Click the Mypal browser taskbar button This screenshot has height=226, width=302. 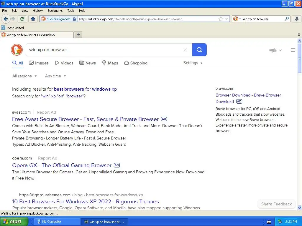tap(104, 222)
